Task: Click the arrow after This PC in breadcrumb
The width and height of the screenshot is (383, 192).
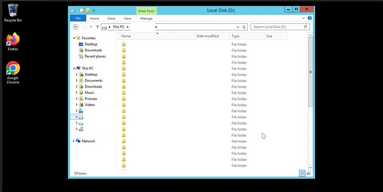Action: [128, 27]
